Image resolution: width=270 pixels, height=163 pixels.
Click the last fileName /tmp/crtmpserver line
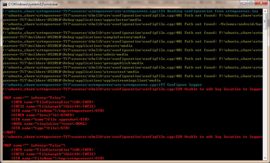[58, 158]
